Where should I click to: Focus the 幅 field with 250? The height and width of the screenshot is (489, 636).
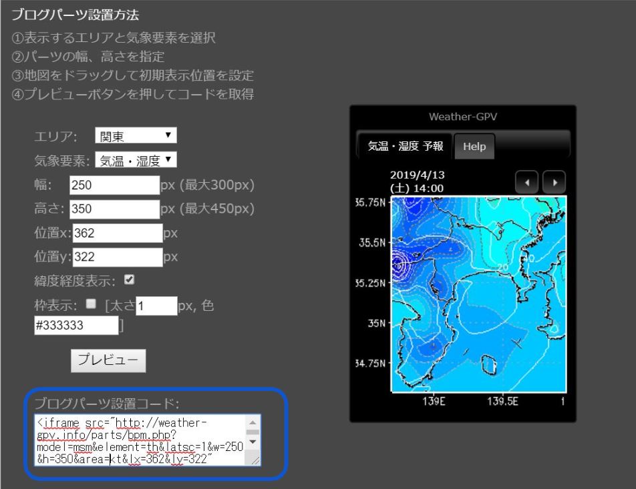click(114, 185)
